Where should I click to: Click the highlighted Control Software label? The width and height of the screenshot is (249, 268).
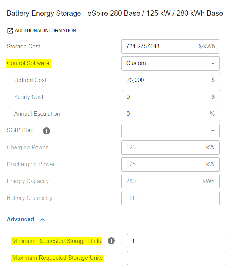(28, 63)
